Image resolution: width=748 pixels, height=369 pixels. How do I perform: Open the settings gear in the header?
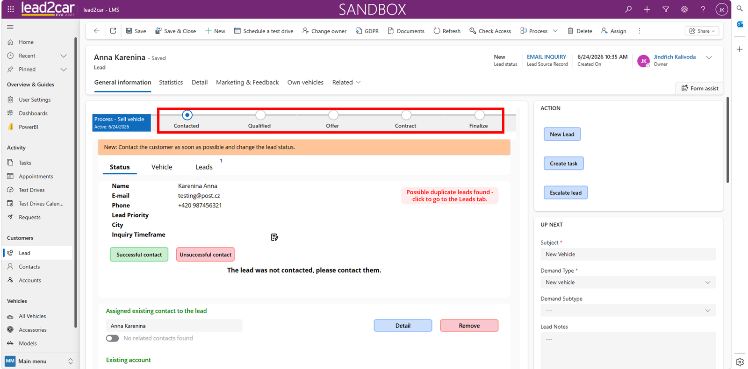pyautogui.click(x=684, y=9)
